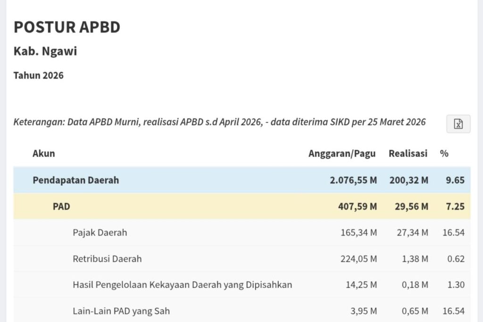Viewport: 483px width, 322px height.
Task: Collapse the PAD row
Action: [242, 206]
